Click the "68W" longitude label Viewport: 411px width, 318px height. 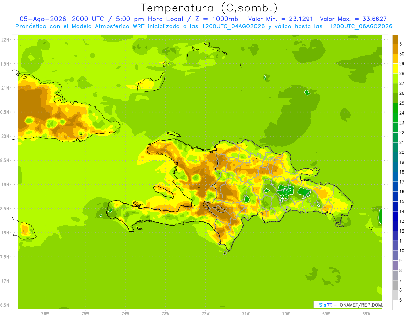click(x=366, y=314)
